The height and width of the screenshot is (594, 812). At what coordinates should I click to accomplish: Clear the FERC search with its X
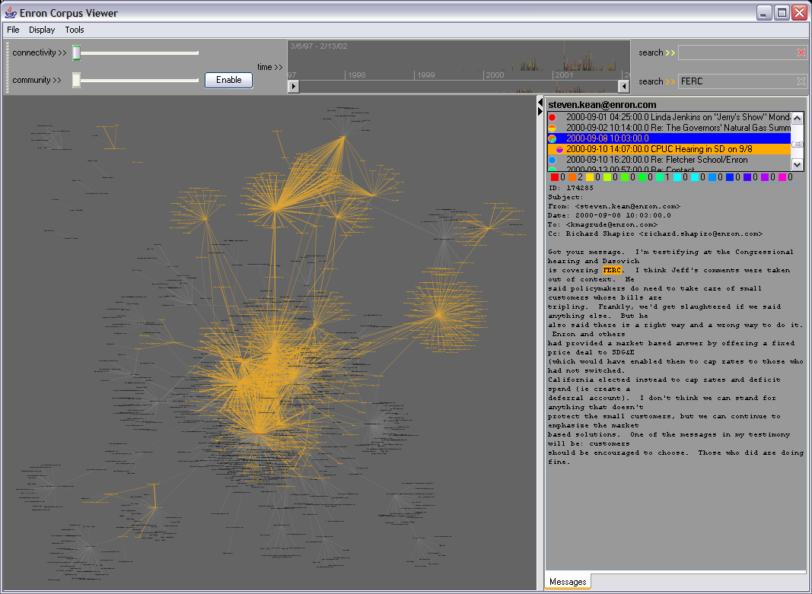[x=801, y=81]
